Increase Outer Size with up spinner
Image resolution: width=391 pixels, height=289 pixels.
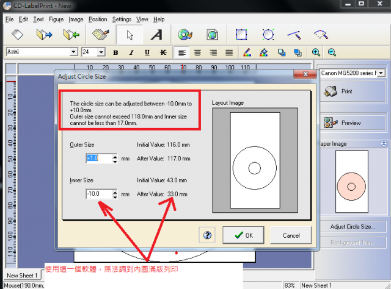(x=115, y=156)
